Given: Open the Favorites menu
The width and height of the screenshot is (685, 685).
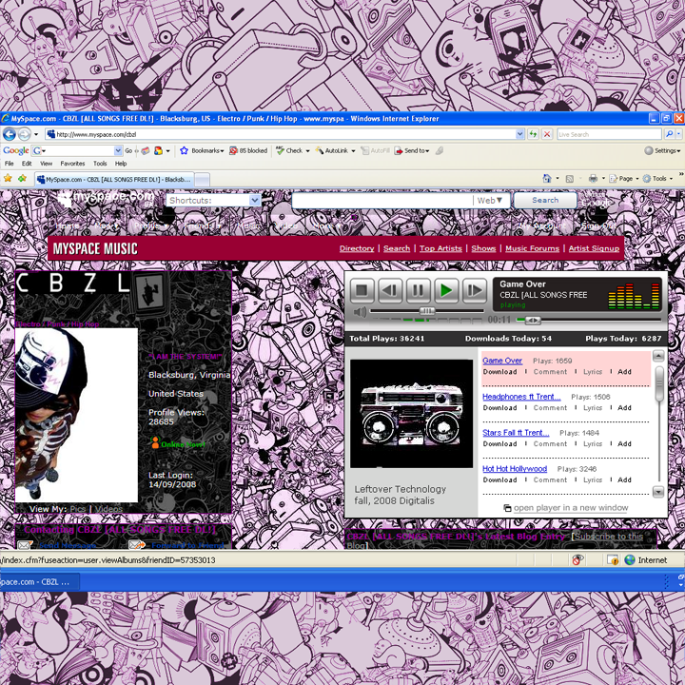Looking at the screenshot, I should click(72, 164).
